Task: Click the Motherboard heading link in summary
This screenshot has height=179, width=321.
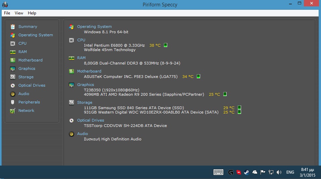Action: pyautogui.click(x=89, y=71)
